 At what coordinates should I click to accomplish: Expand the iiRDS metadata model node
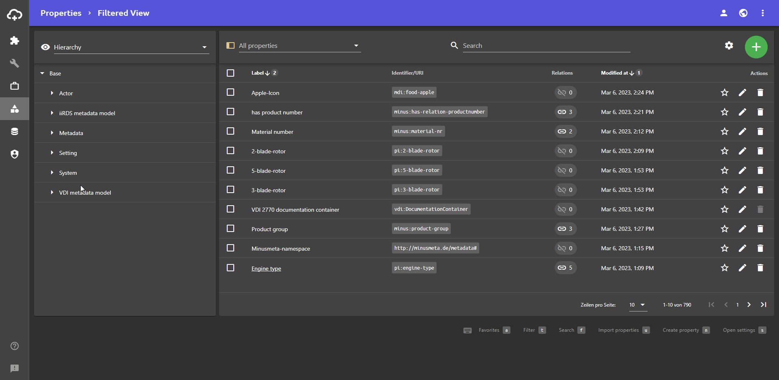point(52,113)
